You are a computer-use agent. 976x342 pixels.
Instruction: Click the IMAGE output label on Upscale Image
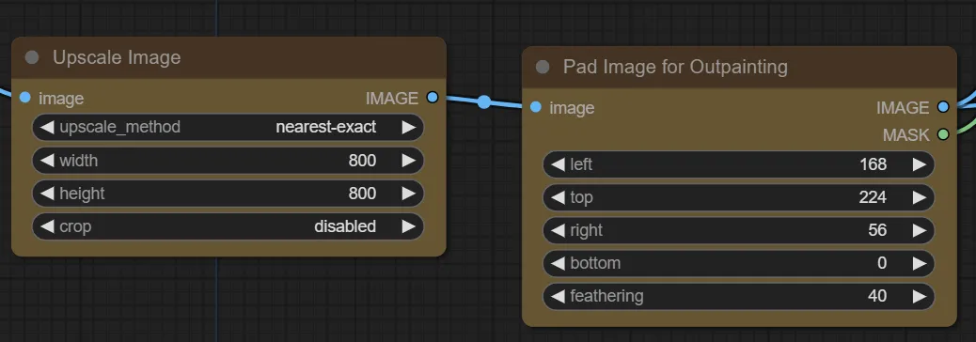pyautogui.click(x=392, y=99)
